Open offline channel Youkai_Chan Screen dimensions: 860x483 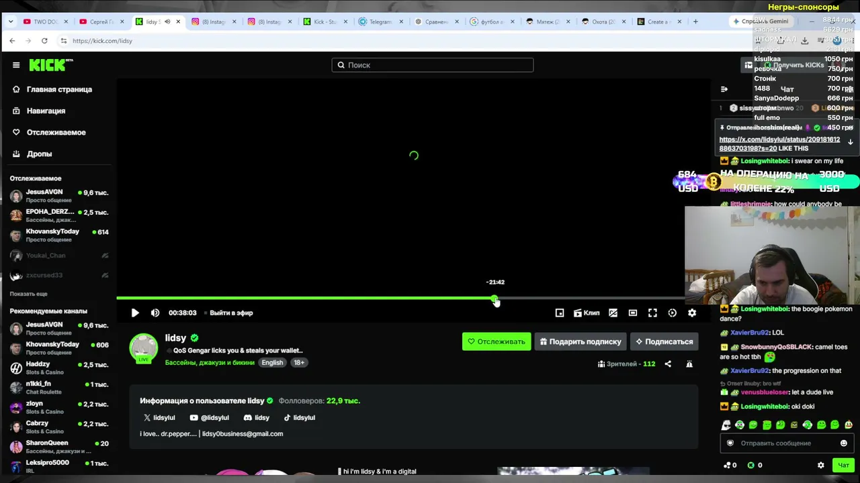point(59,256)
